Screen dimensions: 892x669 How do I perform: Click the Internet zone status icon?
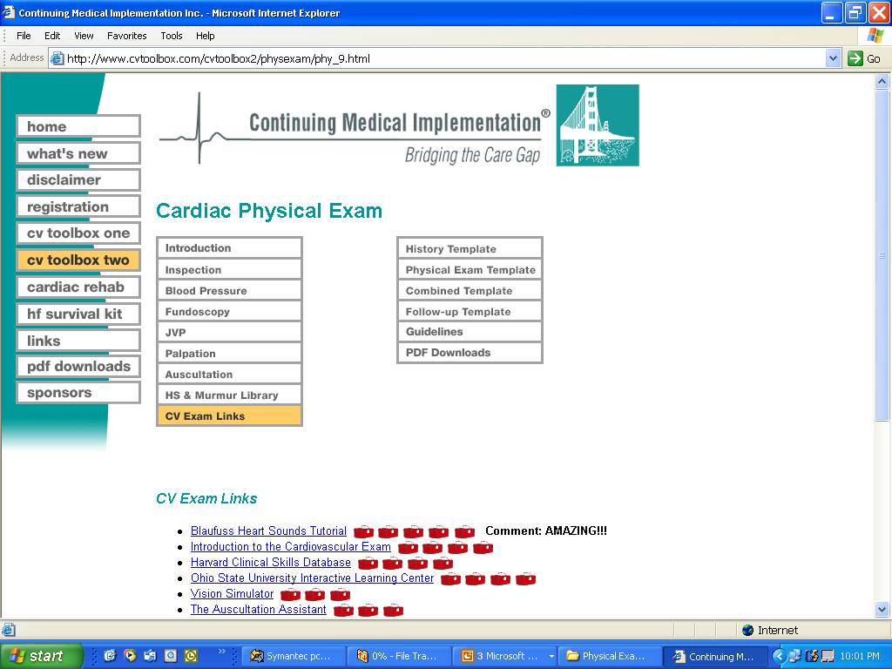[x=748, y=630]
